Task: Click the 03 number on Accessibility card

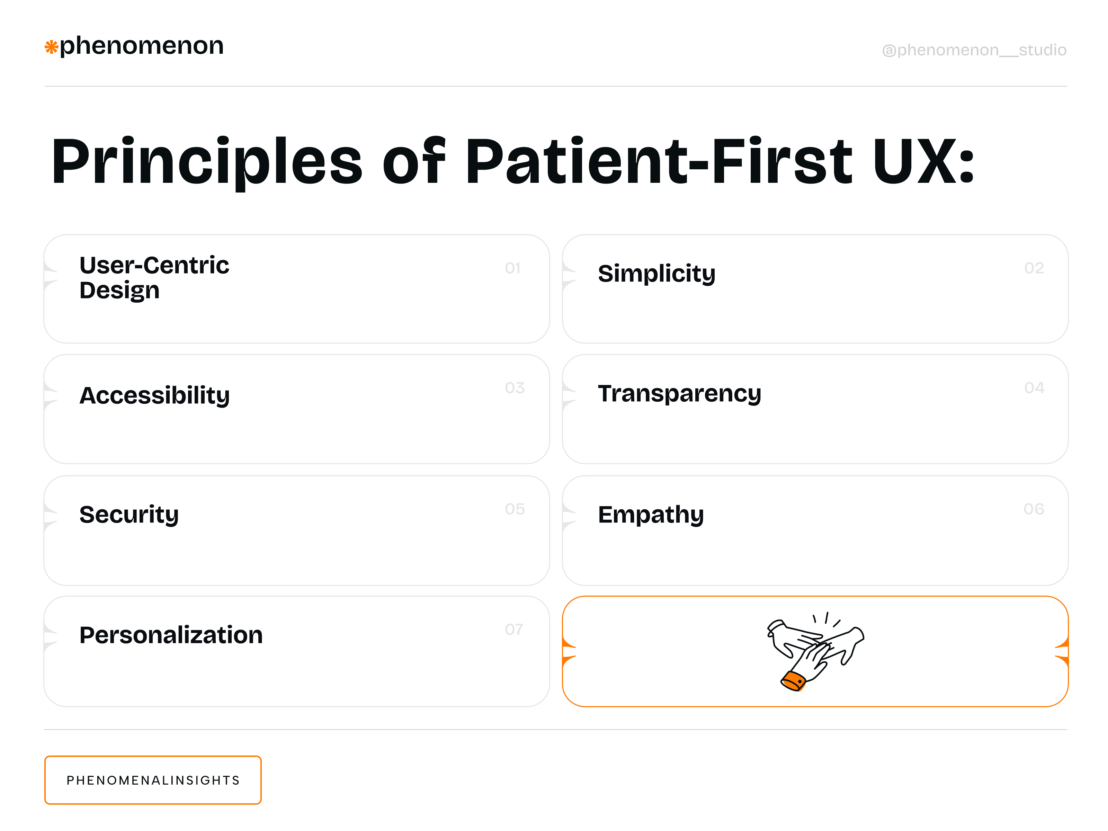Action: [515, 388]
